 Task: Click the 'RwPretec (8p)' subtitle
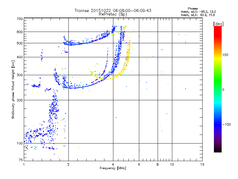pyautogui.click(x=113, y=14)
